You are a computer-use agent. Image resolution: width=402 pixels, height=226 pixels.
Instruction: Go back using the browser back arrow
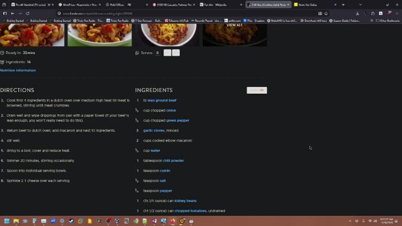coord(12,13)
